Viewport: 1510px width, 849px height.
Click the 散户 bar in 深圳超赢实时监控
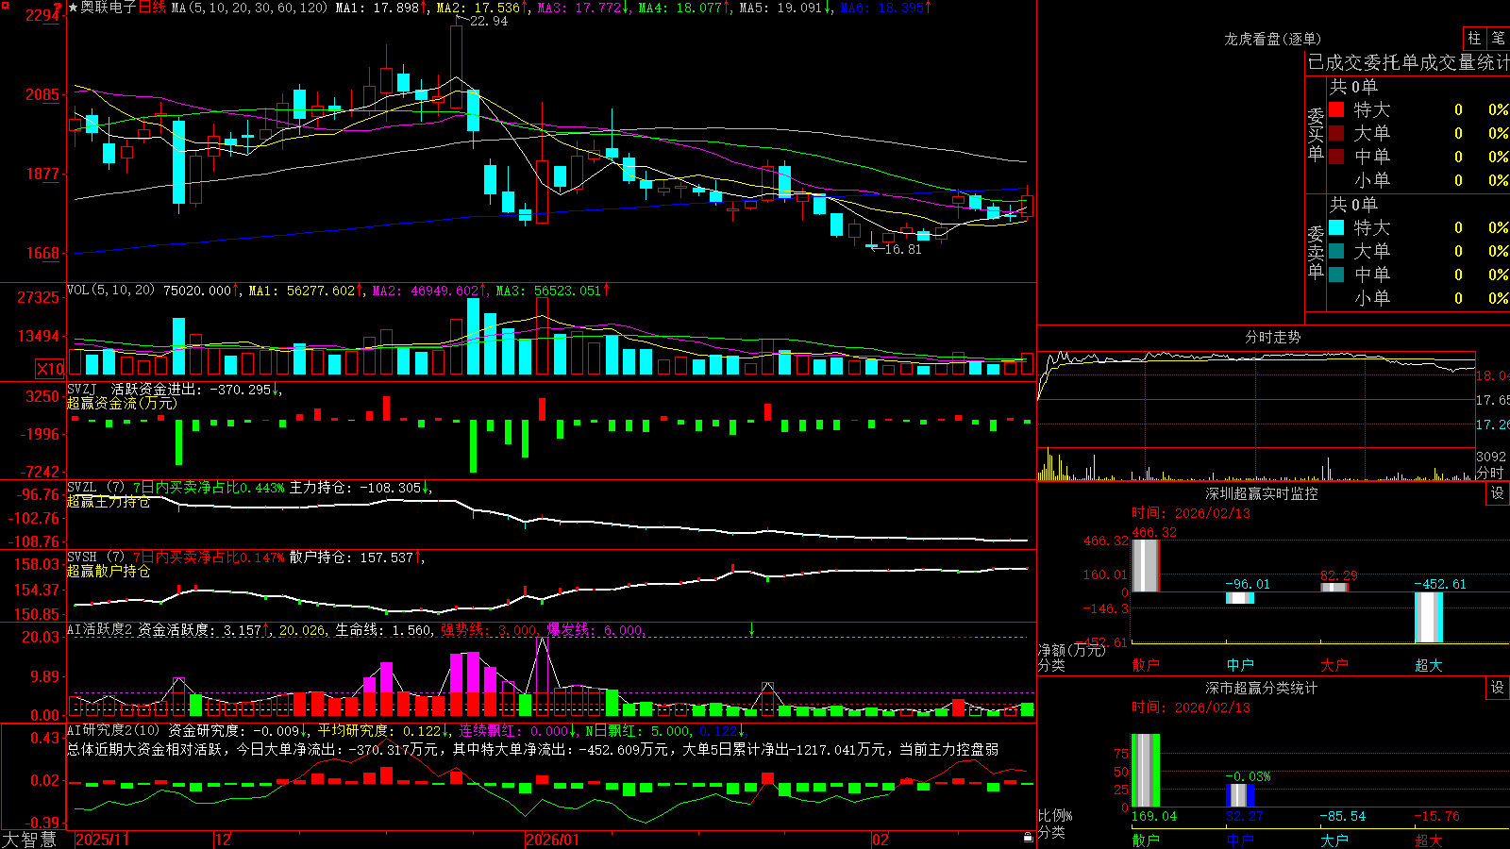1145,566
